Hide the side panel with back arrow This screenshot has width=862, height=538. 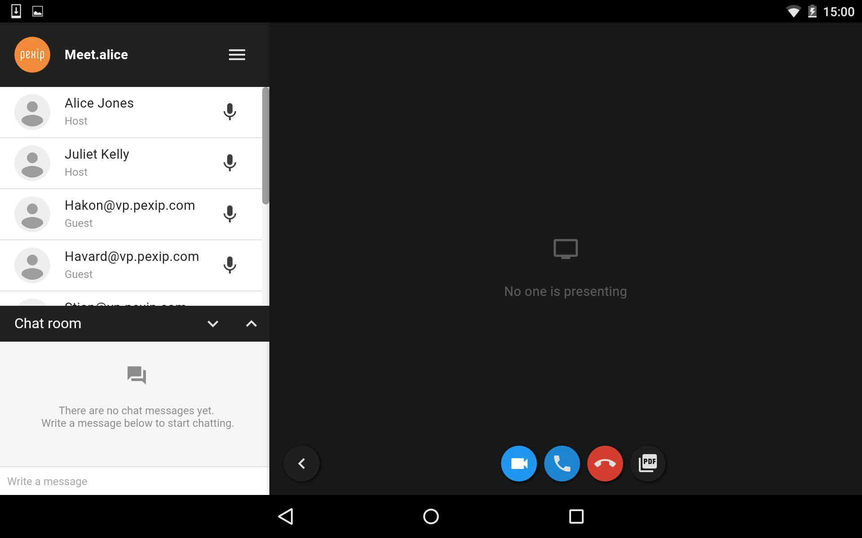click(x=302, y=464)
